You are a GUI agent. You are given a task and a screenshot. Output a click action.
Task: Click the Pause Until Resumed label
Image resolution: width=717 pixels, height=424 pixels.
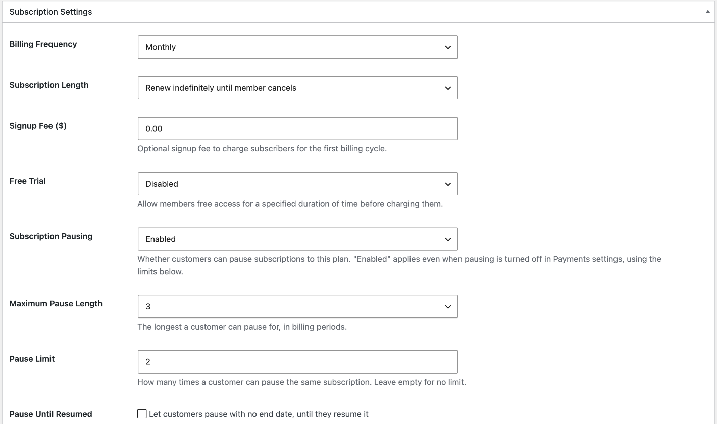pos(51,414)
